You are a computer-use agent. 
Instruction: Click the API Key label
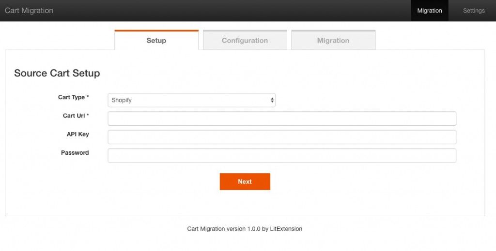(78, 134)
